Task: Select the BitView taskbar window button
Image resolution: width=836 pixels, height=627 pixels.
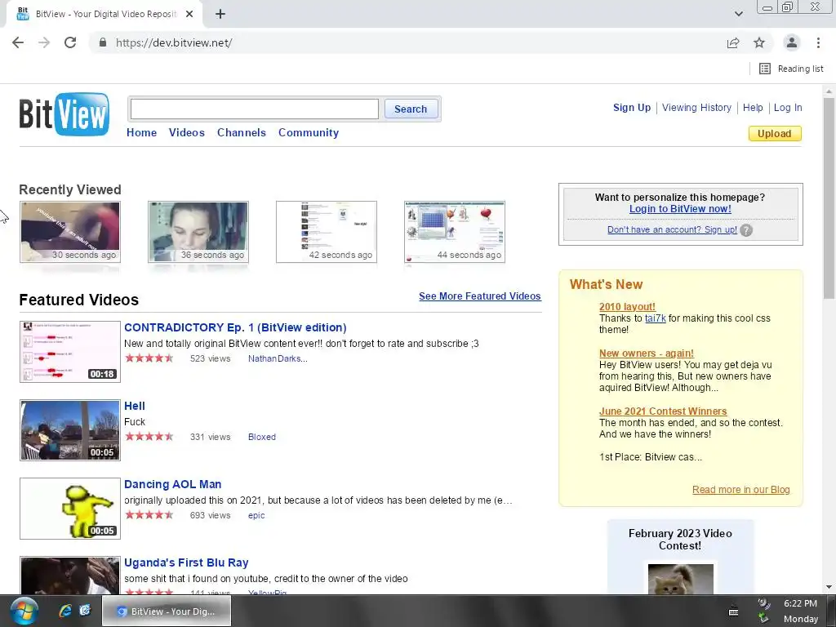Action: tap(167, 611)
